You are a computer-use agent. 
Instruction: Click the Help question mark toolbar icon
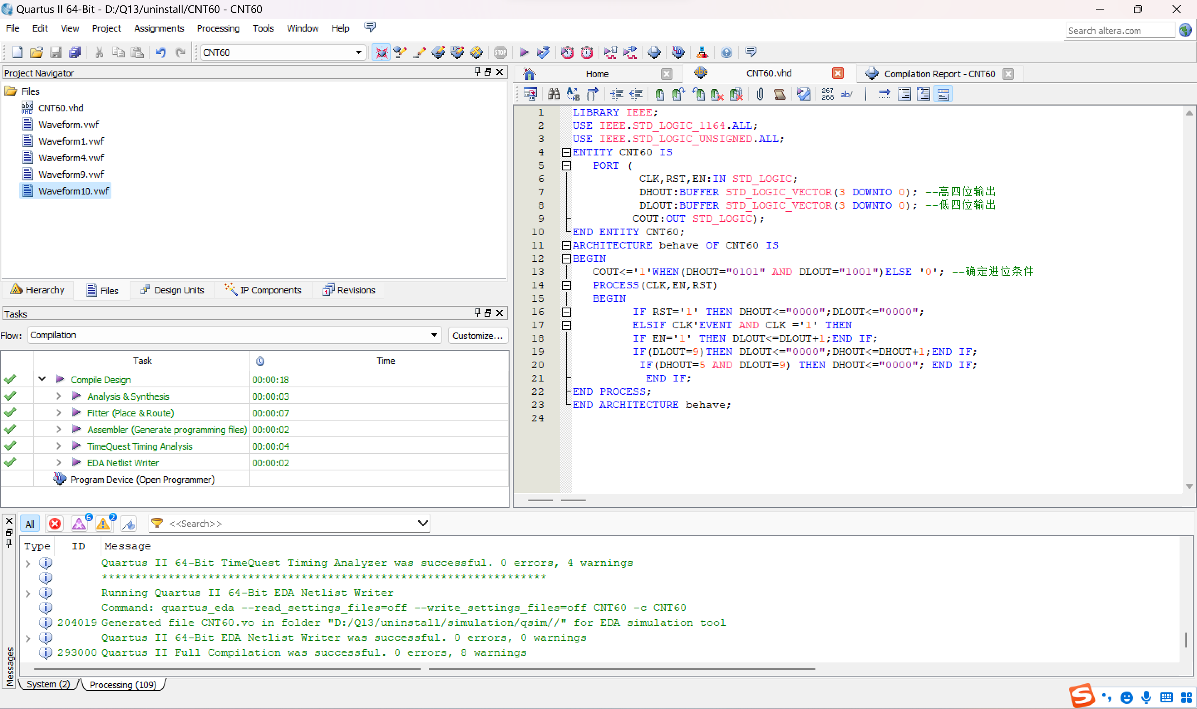pos(726,52)
